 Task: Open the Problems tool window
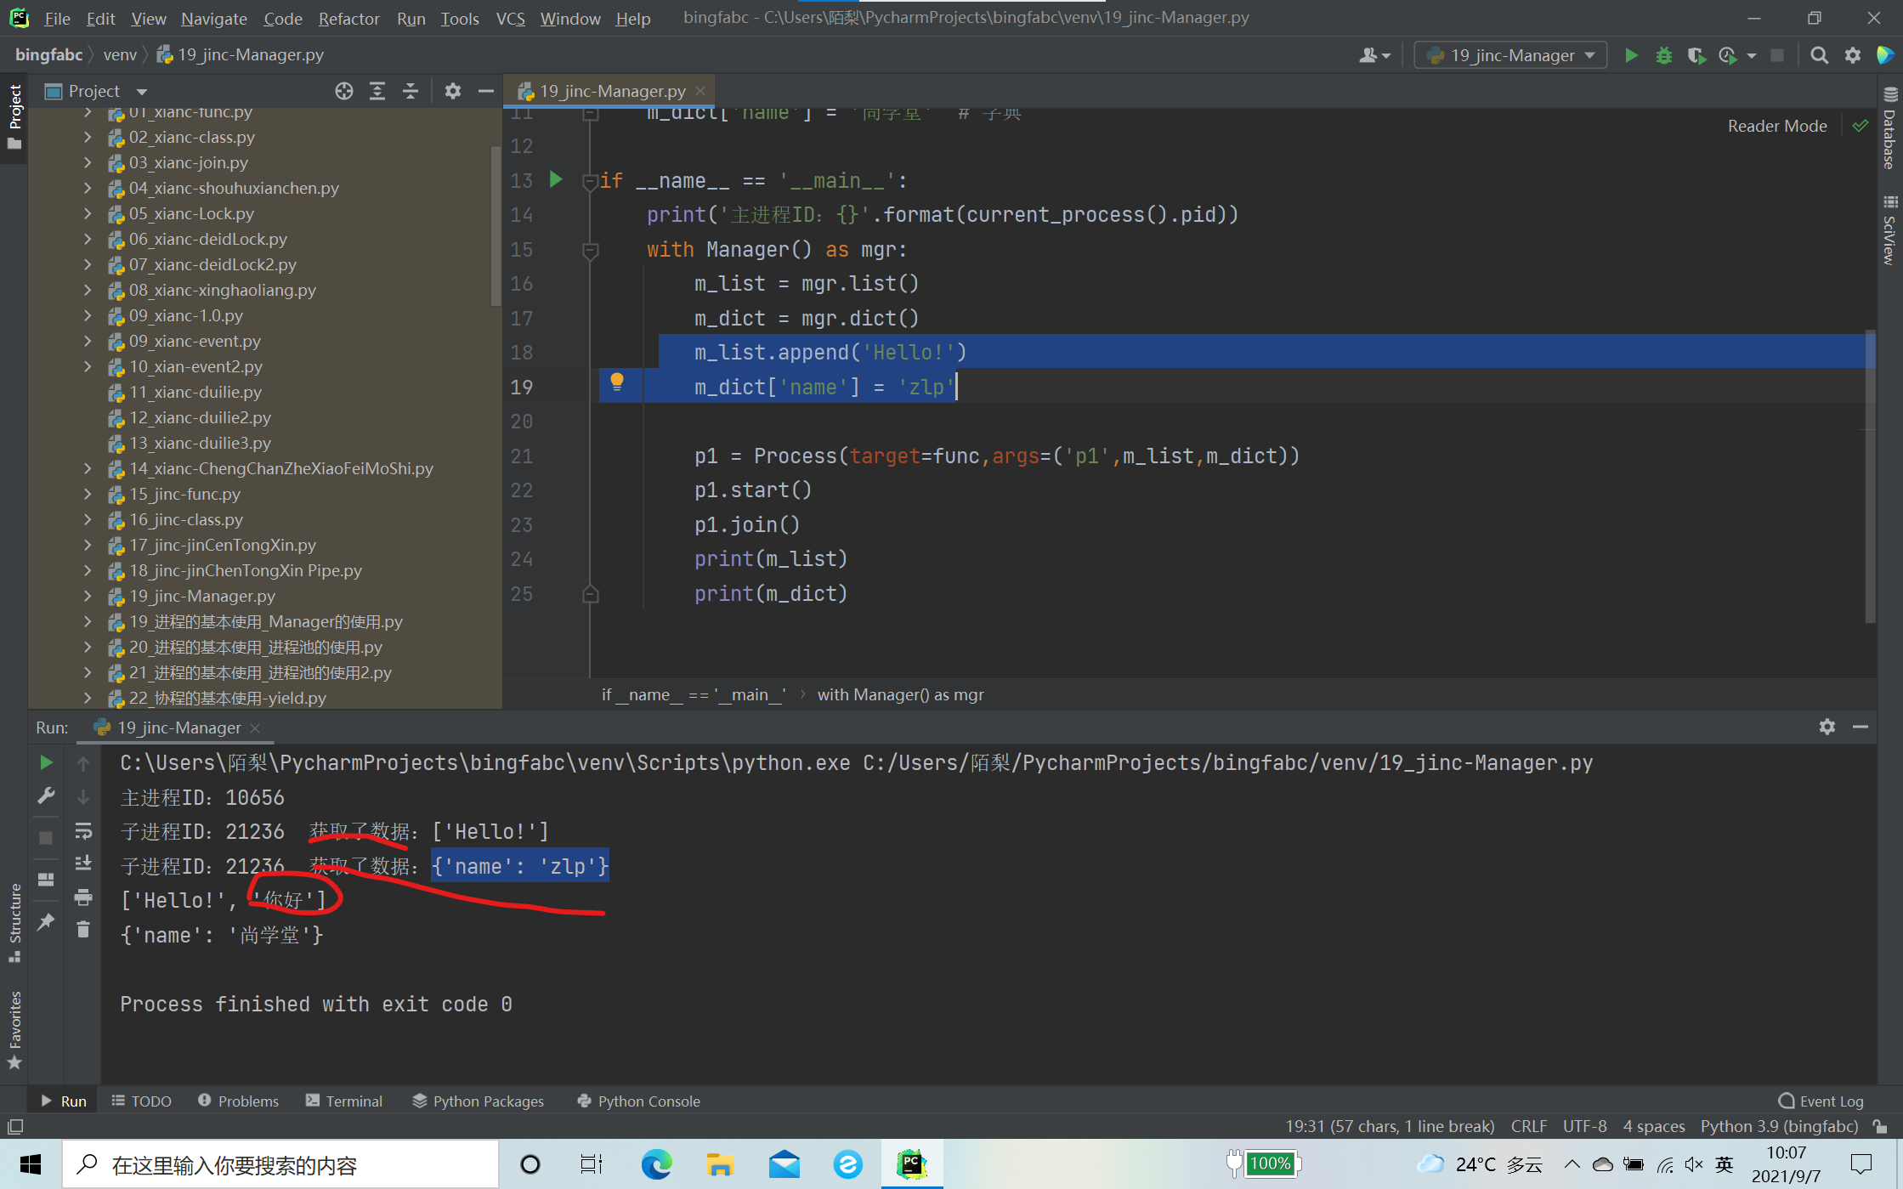coord(238,1101)
